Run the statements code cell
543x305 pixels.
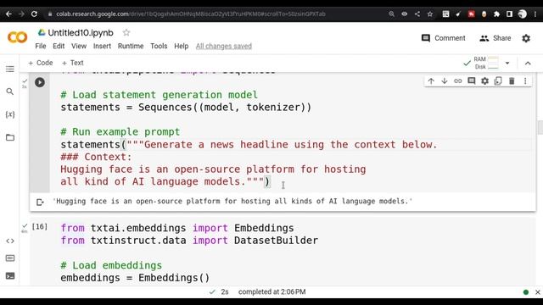pyautogui.click(x=40, y=82)
